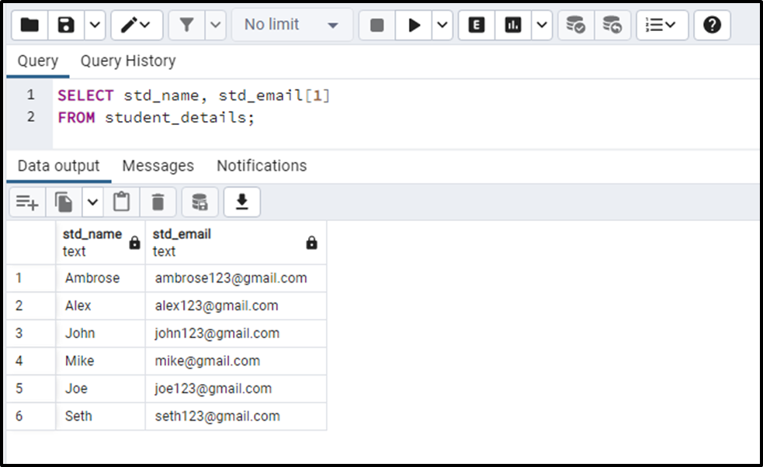Run Explain on the query
This screenshot has width=763, height=467.
click(477, 25)
